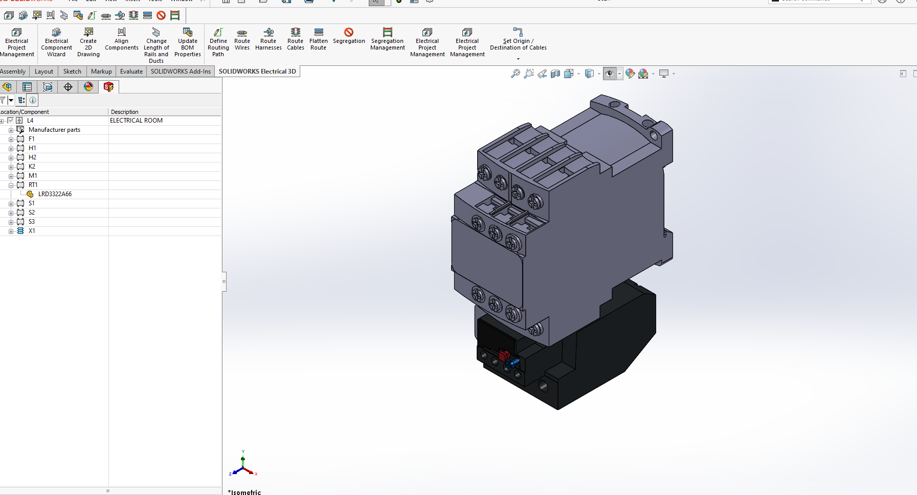Click Create 2D Drawing
This screenshot has width=917, height=495.
88,42
